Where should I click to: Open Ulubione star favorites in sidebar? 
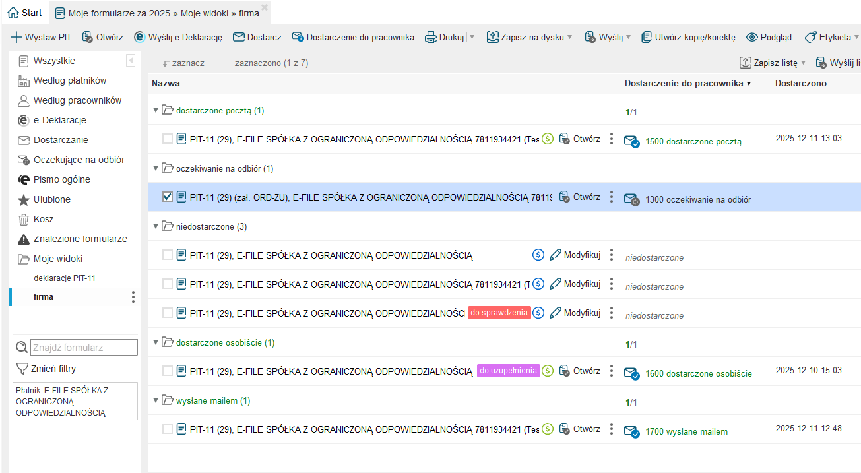51,199
